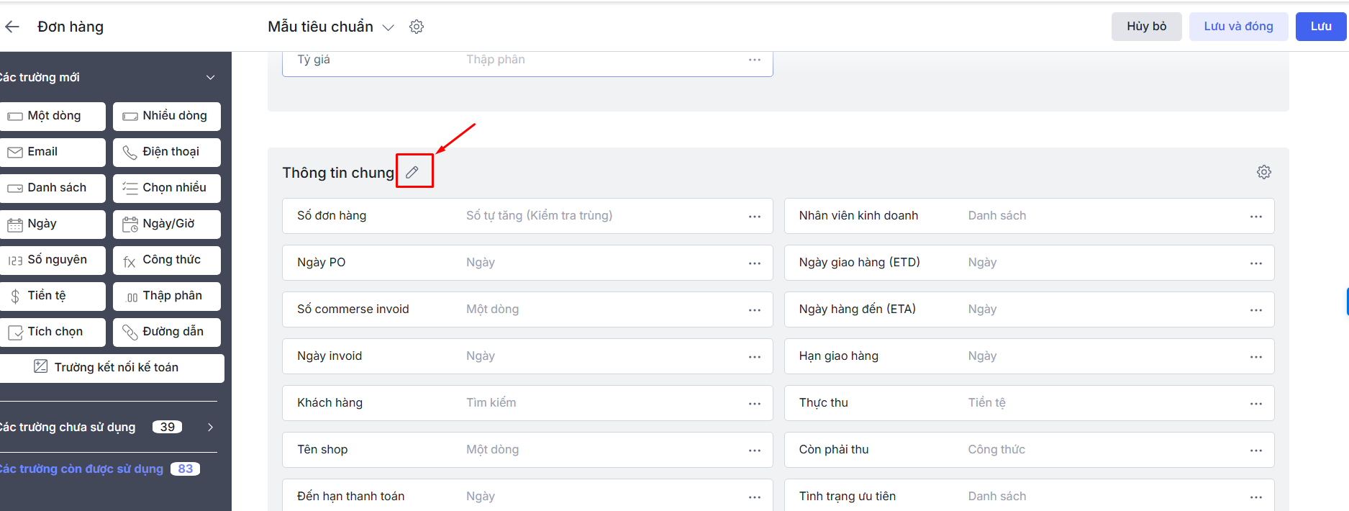Choose the Ngày/Giờ field type
The width and height of the screenshot is (1349, 511).
click(x=167, y=224)
